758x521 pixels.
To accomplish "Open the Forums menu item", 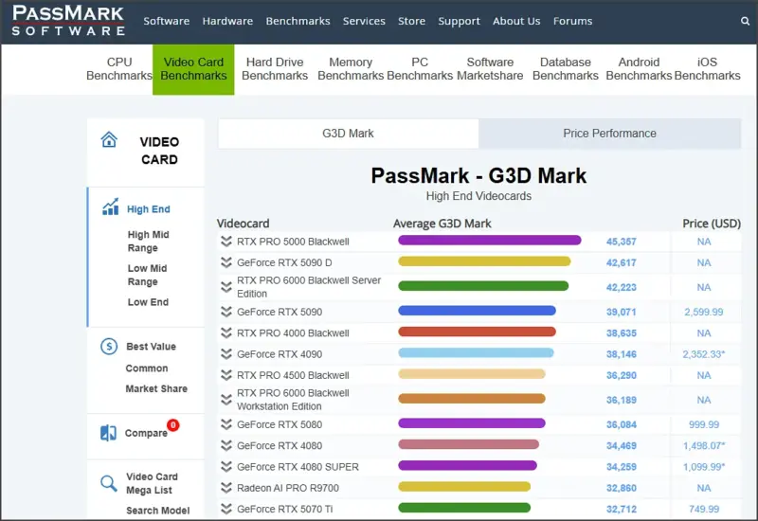I will 572,21.
